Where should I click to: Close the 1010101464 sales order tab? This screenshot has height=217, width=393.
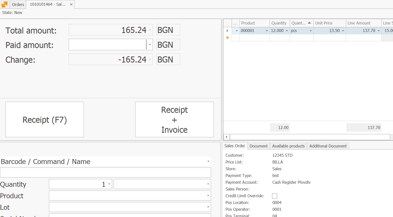(x=71, y=4)
